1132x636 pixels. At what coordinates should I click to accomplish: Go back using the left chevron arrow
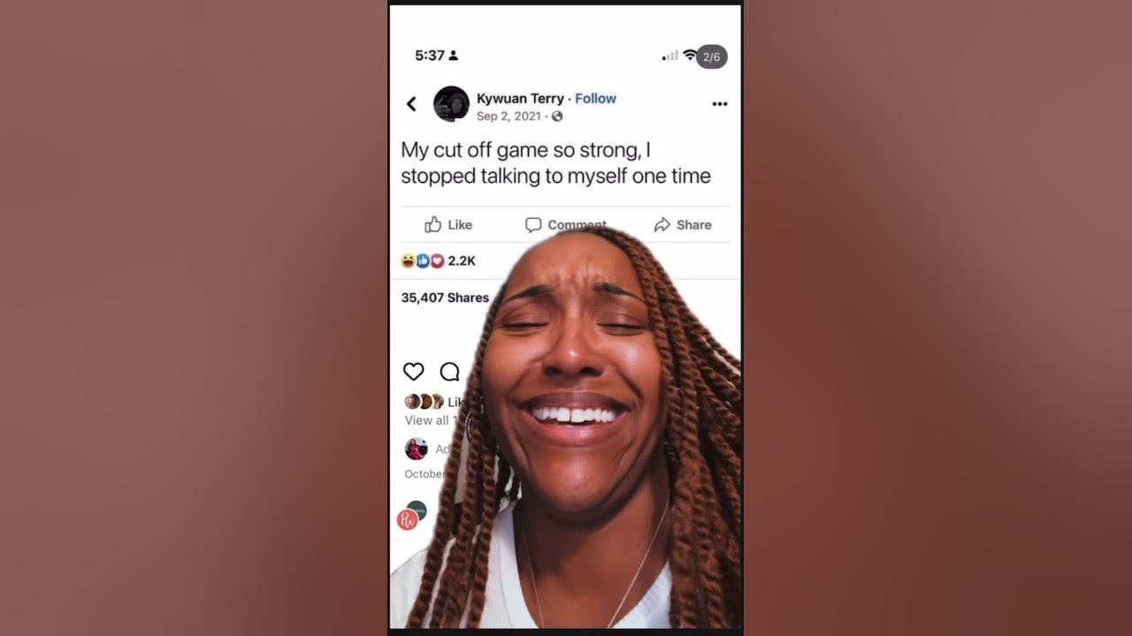click(411, 104)
